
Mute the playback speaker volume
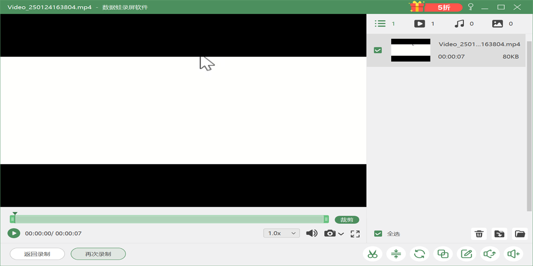312,233
